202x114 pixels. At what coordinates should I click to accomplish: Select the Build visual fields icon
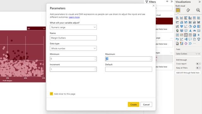coord(178,10)
